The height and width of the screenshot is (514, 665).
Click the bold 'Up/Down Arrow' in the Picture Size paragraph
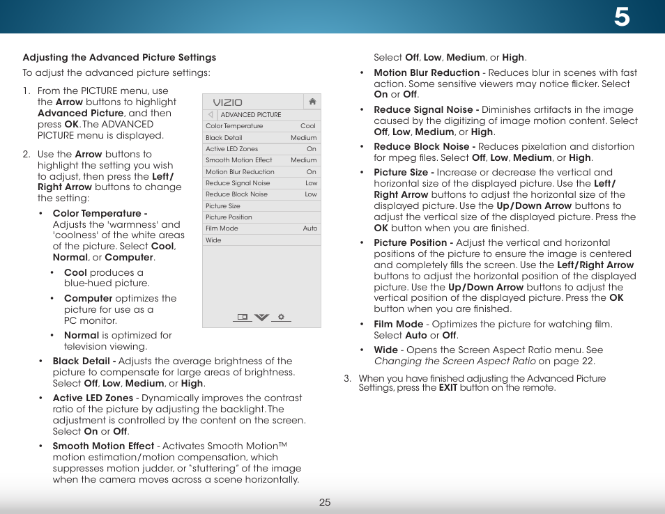click(x=534, y=205)
